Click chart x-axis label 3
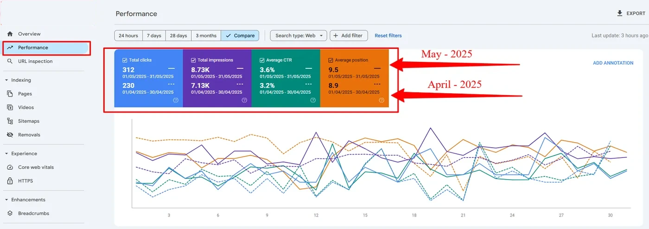Viewport: 649px width, 229px height. coord(169,215)
